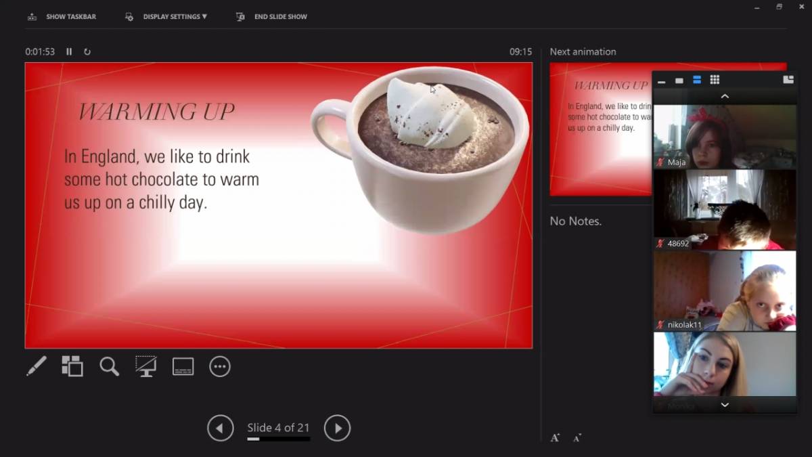This screenshot has height=457, width=812.
Task: Click the No Notes. text area
Action: tap(576, 221)
